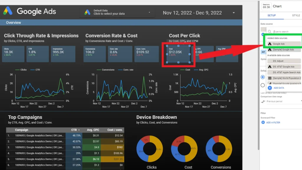
Task: Select [Sample] World Population table data source
Action: (284, 78)
